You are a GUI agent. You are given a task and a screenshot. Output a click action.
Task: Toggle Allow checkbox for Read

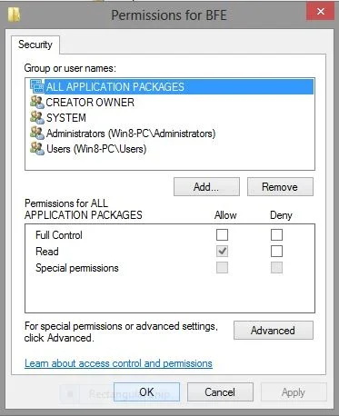[x=222, y=251]
